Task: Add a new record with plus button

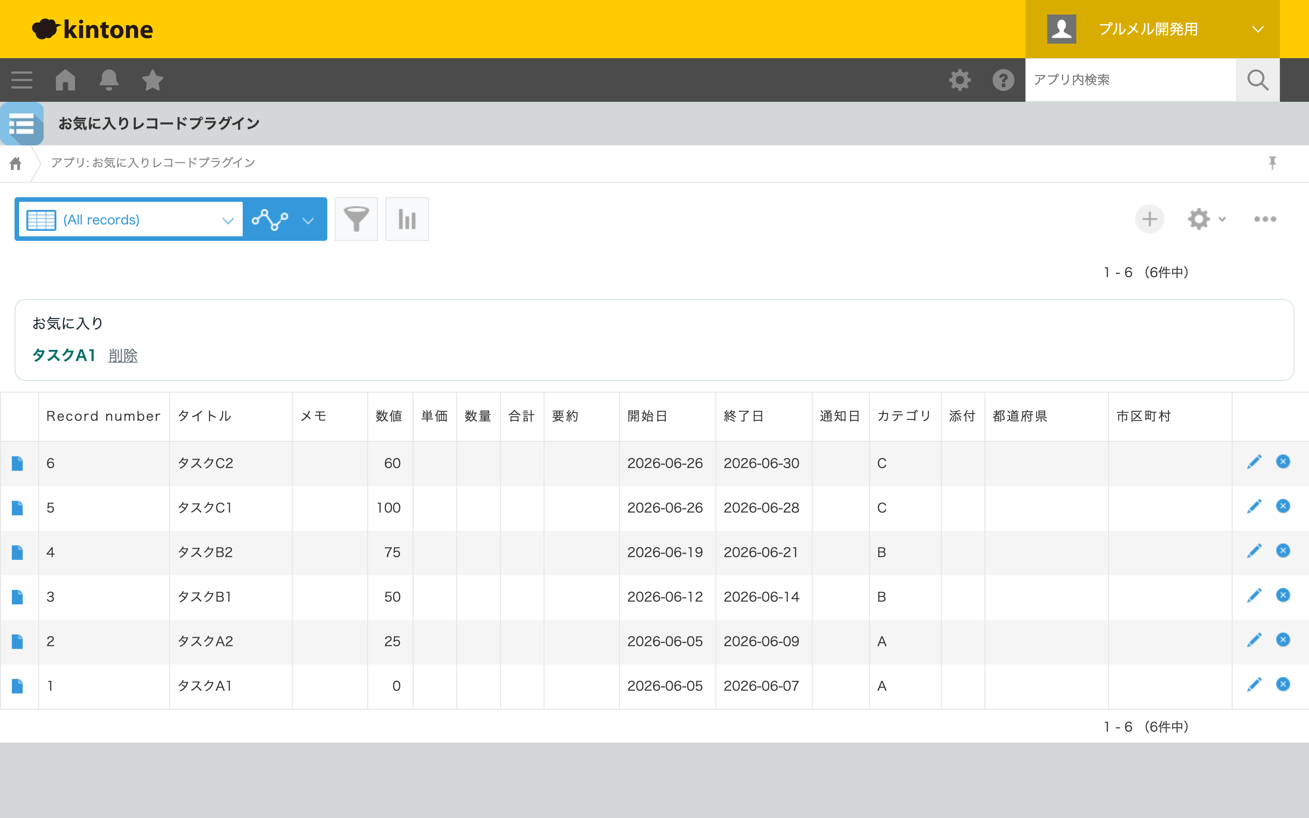Action: [x=1149, y=219]
